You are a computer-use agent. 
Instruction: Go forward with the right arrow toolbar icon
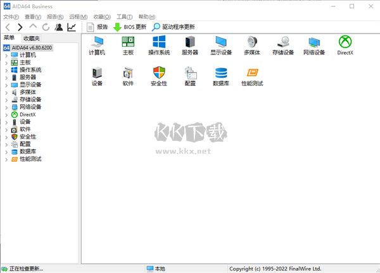click(x=20, y=27)
